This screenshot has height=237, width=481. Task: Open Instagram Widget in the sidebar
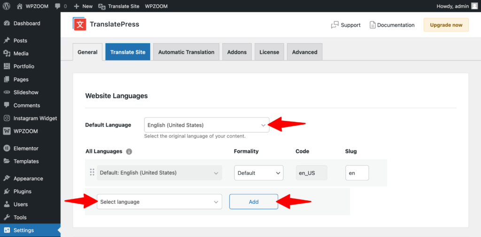click(35, 118)
